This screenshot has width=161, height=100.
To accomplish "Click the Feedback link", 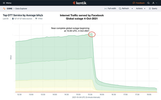I will (140, 3).
